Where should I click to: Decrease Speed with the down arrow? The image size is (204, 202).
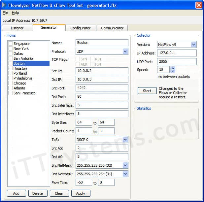[173, 71]
